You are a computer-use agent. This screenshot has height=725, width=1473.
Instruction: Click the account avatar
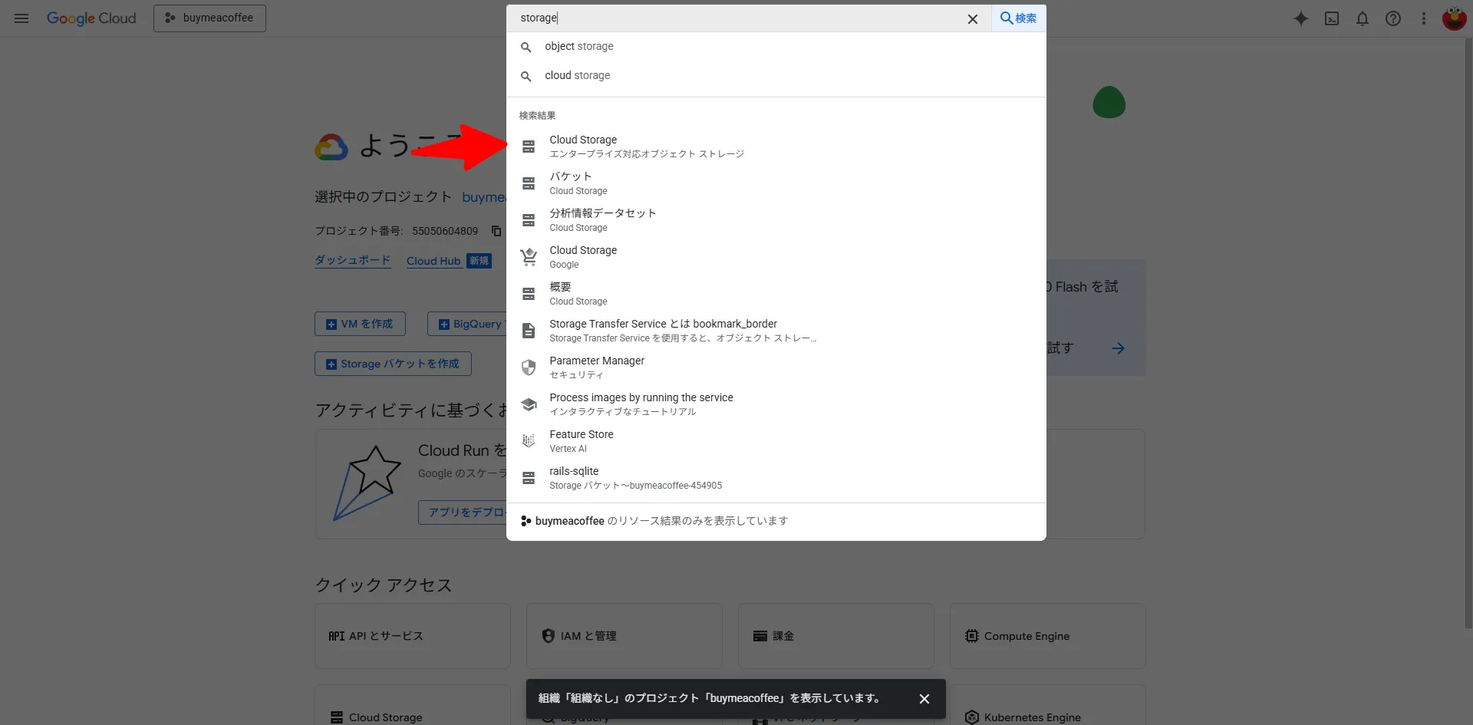(1454, 18)
